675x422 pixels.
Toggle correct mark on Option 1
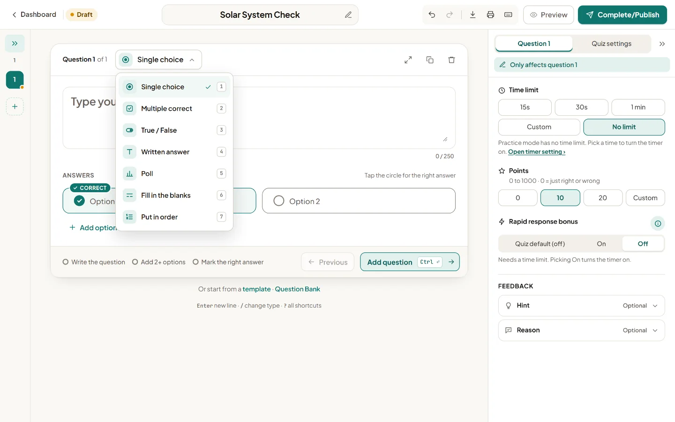(x=80, y=201)
